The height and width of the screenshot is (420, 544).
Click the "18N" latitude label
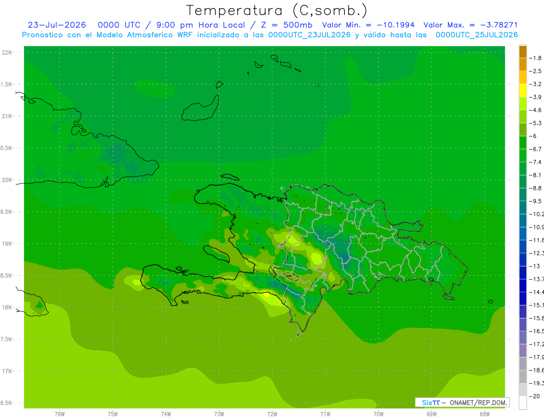pyautogui.click(x=7, y=307)
